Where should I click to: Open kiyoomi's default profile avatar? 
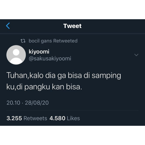coord(16,55)
